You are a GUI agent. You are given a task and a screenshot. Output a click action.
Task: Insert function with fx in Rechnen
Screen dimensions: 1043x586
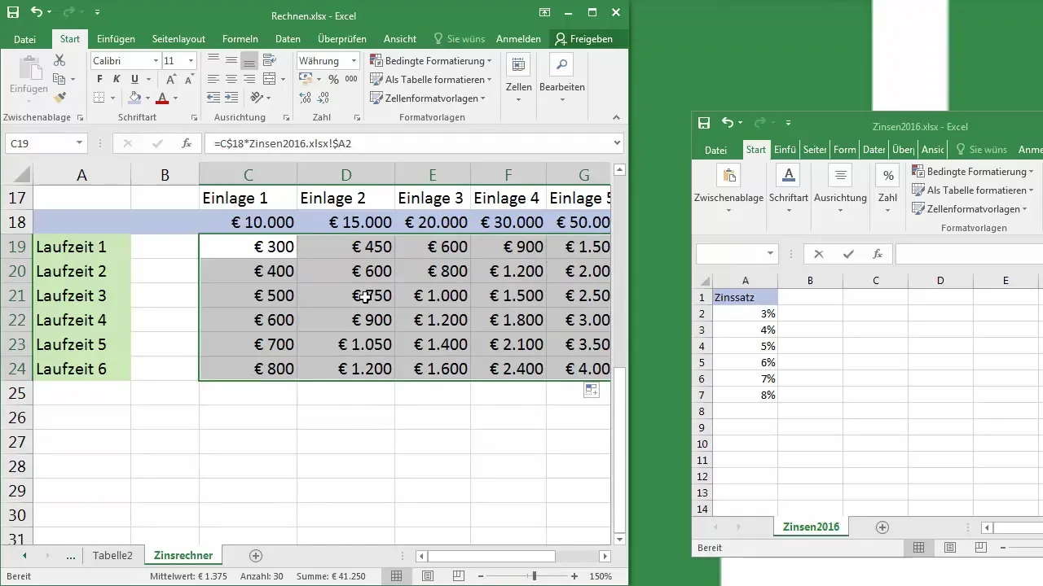(x=187, y=143)
